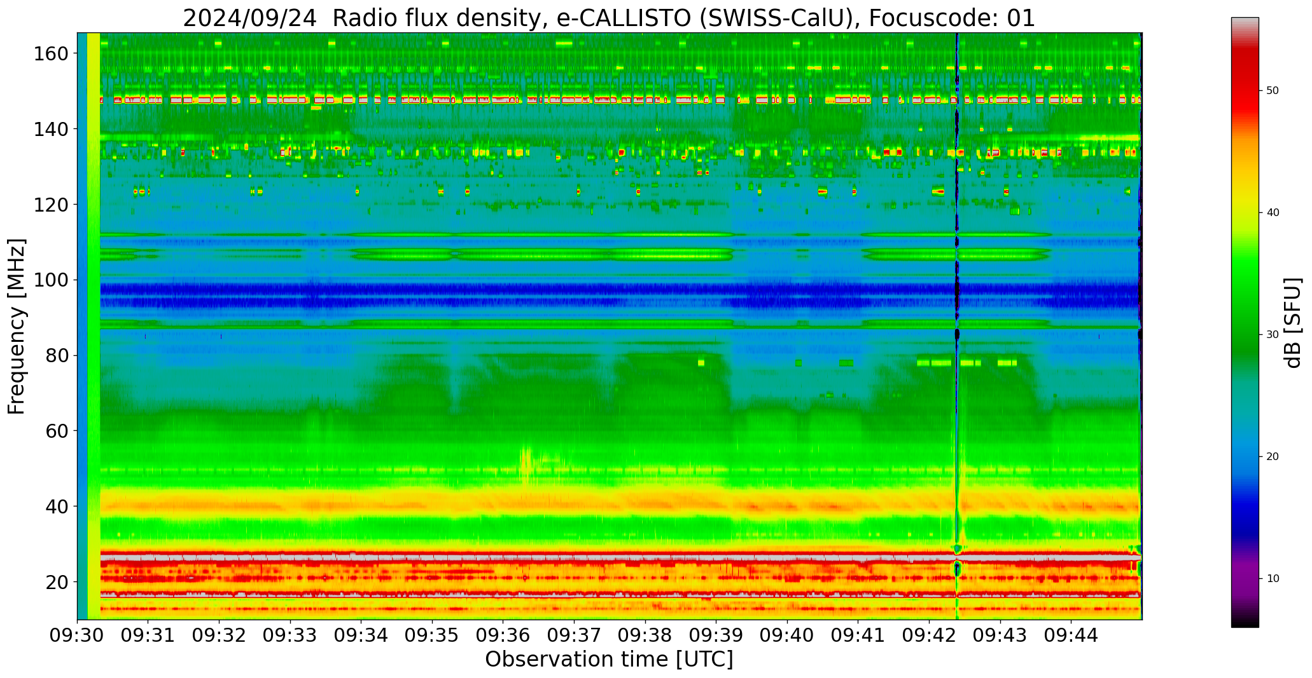
Task: Click the plot title text at top
Action: 609,18
